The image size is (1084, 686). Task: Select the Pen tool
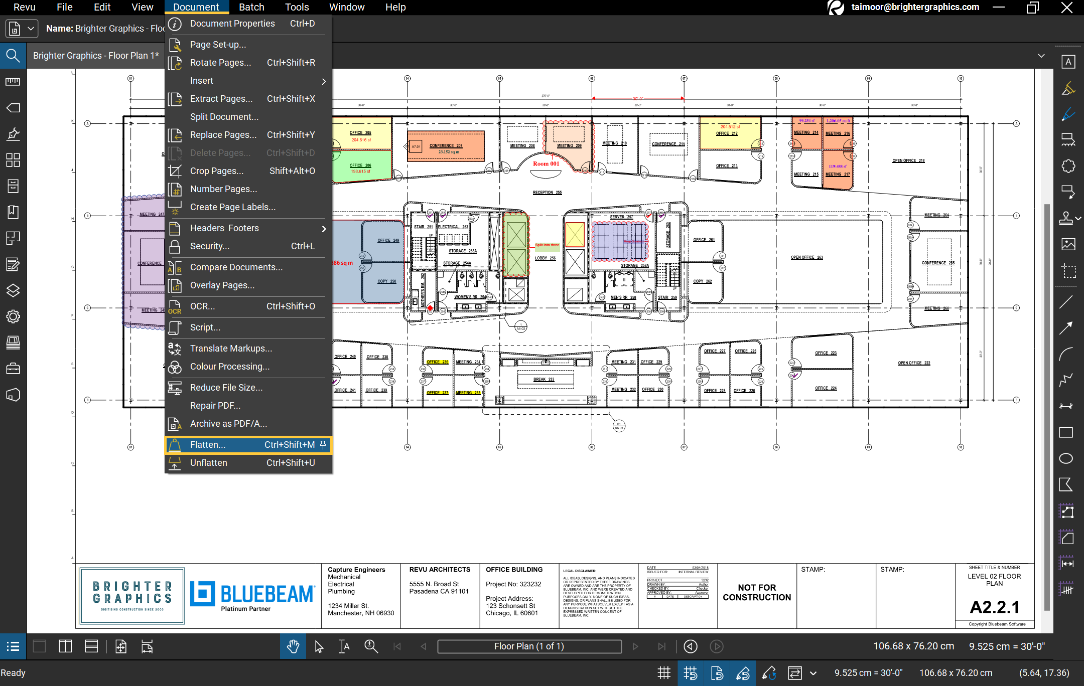pyautogui.click(x=1068, y=114)
